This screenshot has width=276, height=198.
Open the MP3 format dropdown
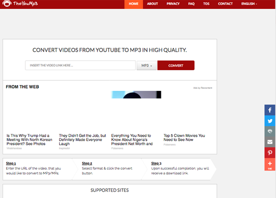(x=147, y=65)
